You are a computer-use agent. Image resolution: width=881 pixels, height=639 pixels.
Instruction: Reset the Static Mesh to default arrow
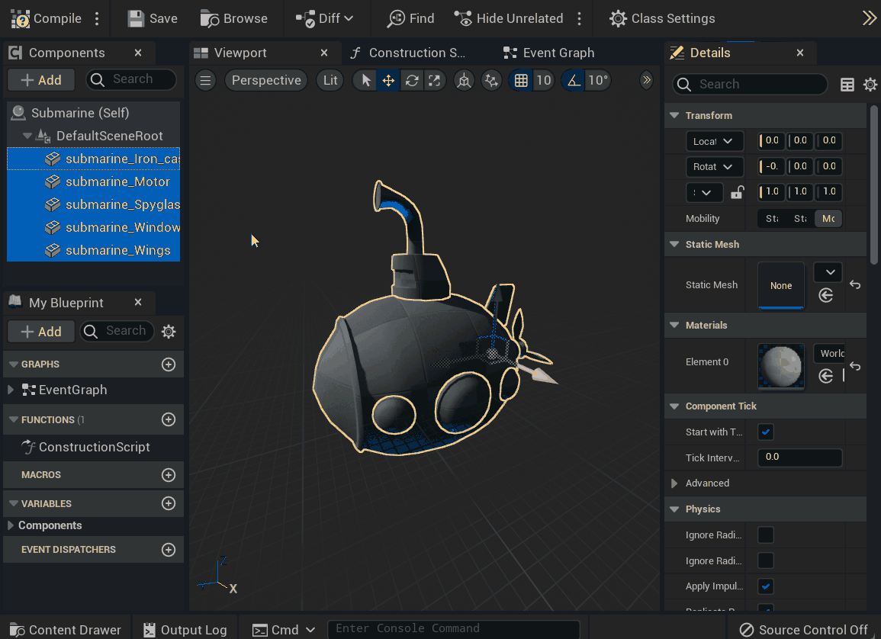(855, 285)
